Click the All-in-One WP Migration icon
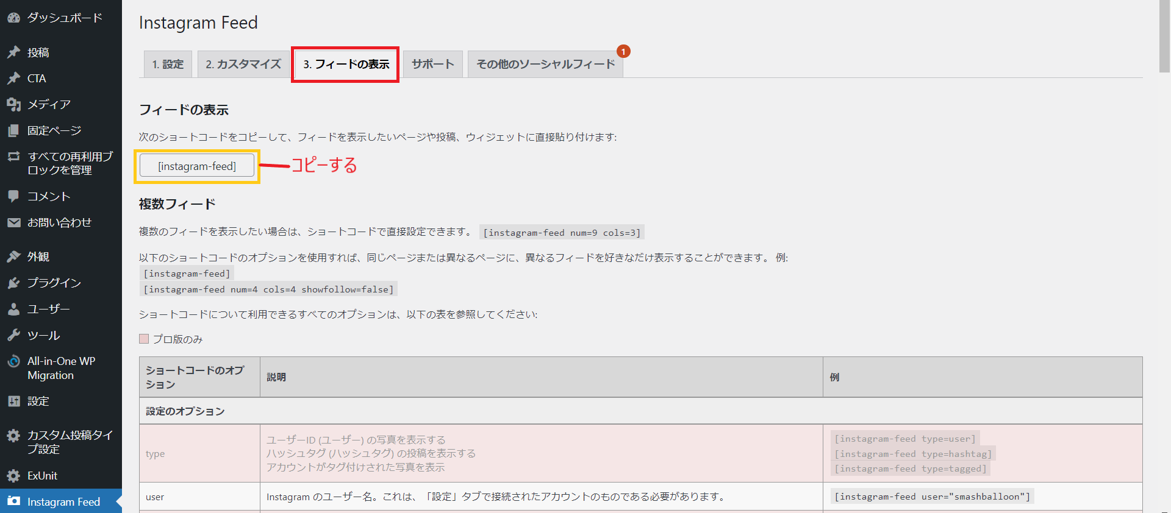The width and height of the screenshot is (1171, 513). pos(13,361)
